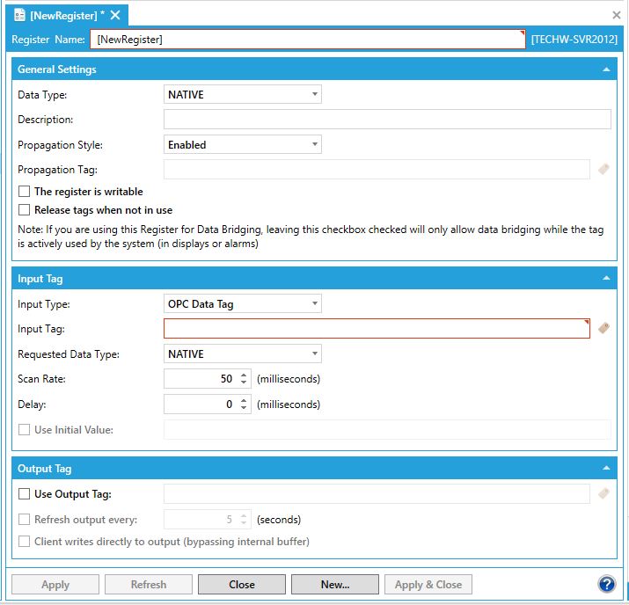Screen dimensions: 629x605
Task: Collapse the General Settings section arrow
Action: point(605,69)
